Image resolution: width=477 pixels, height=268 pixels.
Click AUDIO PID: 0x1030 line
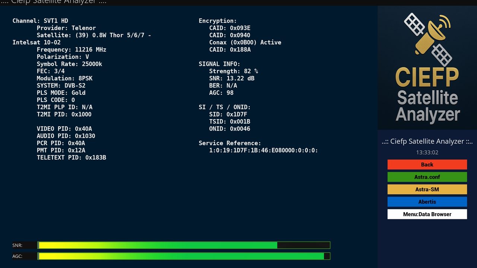[66, 136]
